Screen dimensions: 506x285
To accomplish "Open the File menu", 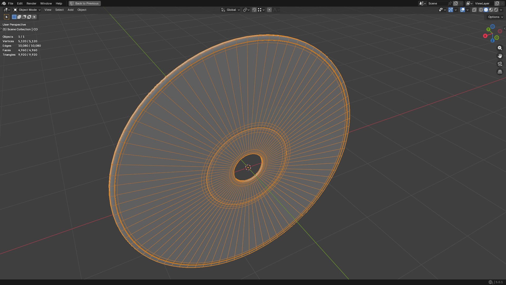I will (x=11, y=3).
